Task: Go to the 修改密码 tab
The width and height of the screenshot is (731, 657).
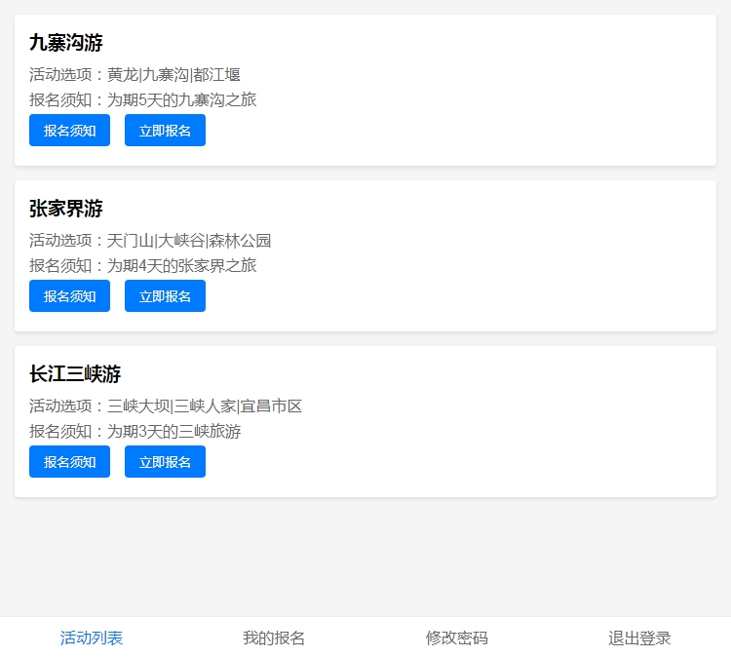Action: tap(457, 638)
